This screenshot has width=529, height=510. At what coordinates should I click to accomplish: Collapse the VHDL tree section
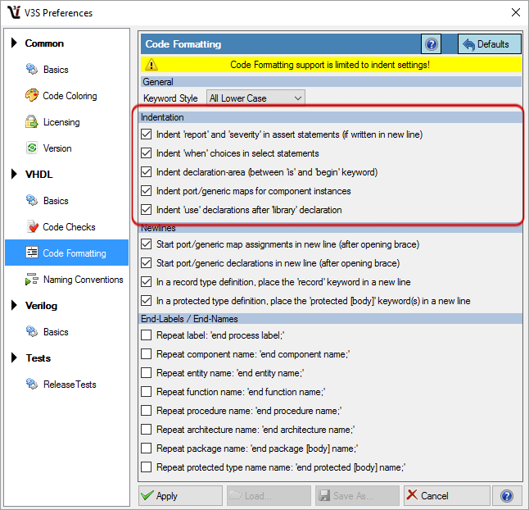[14, 174]
